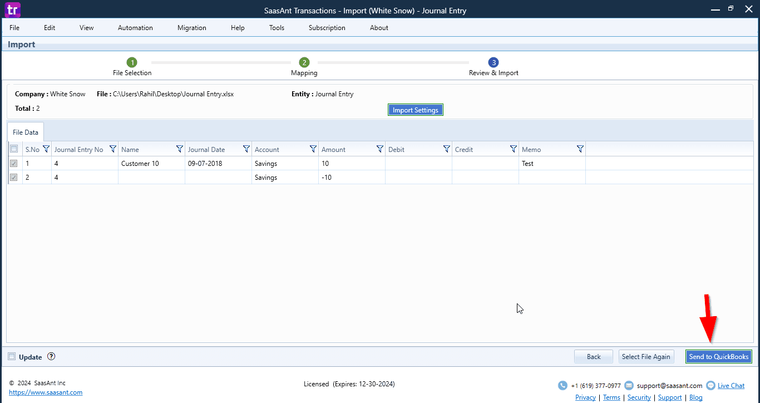The width and height of the screenshot is (760, 403).
Task: Open the Edit menu
Action: [x=50, y=27]
